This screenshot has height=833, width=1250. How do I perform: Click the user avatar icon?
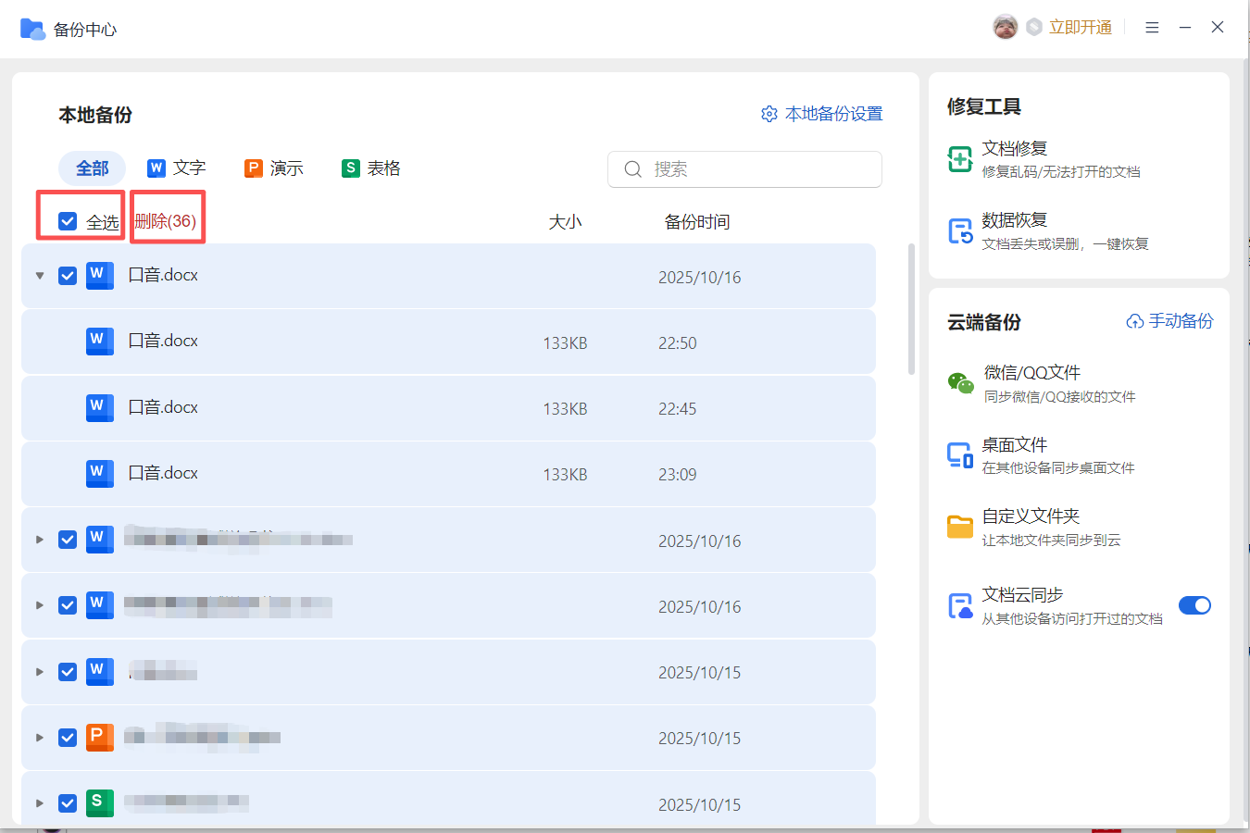click(1005, 28)
